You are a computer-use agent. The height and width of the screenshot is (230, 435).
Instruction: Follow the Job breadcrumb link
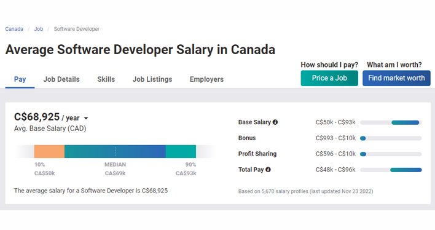tap(39, 29)
